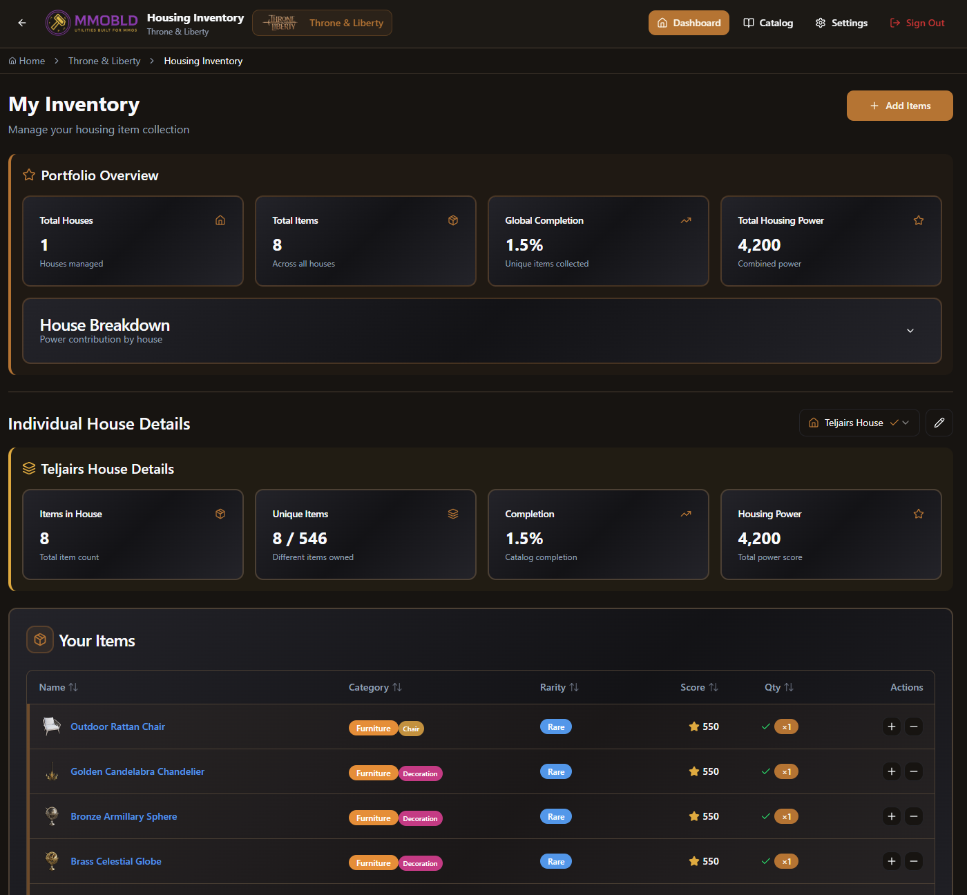967x895 pixels.
Task: Open the Catalog page
Action: coord(768,23)
